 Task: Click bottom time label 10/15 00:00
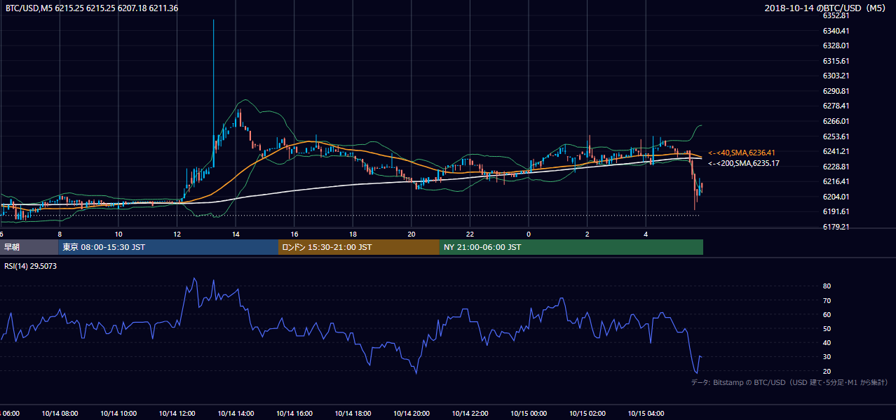529,414
